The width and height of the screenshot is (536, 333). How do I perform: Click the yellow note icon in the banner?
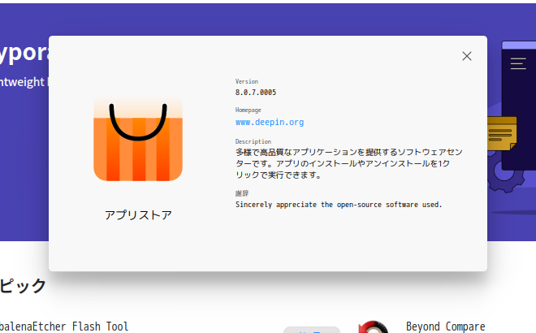[x=502, y=134]
